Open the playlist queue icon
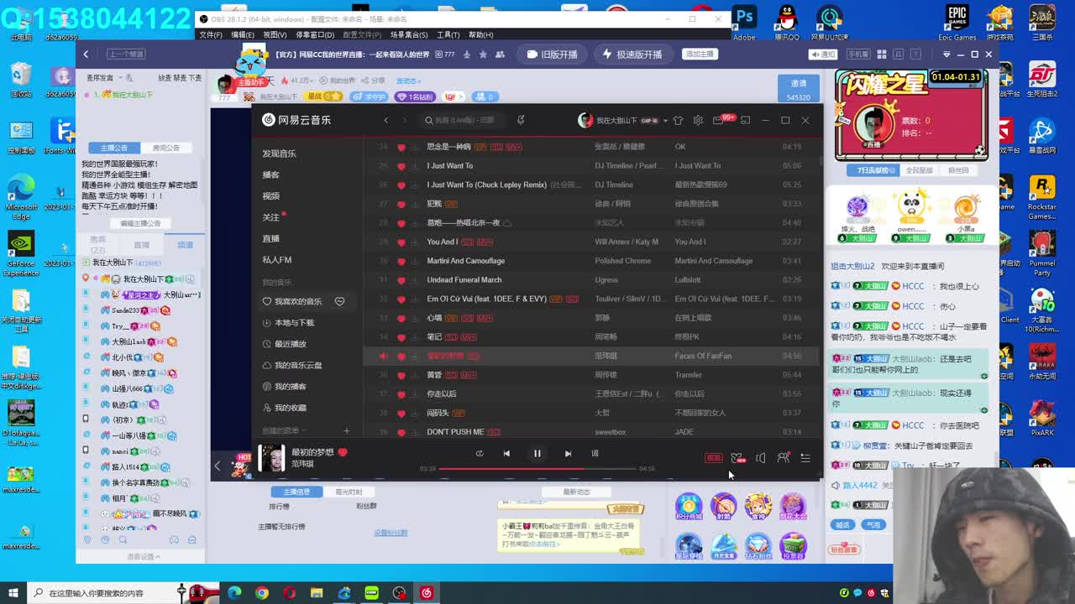Image resolution: width=1075 pixels, height=604 pixels. (805, 457)
